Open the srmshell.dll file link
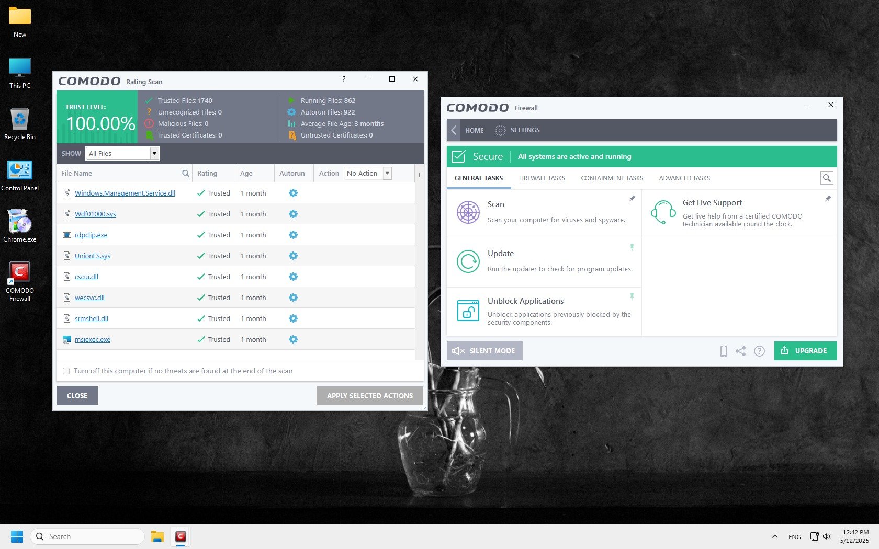The image size is (879, 549). 92,318
